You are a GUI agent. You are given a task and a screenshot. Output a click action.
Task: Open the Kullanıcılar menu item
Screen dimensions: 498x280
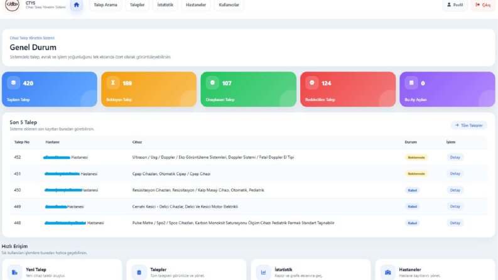229,5
